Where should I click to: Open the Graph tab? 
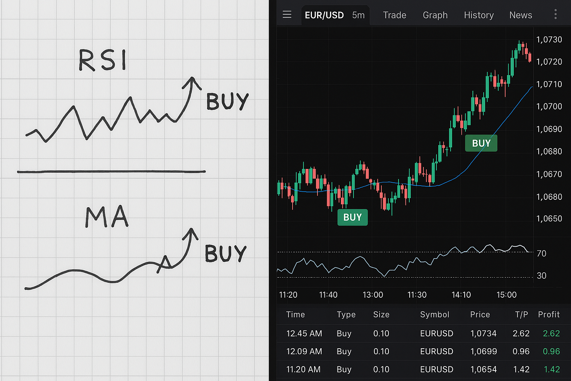(435, 15)
